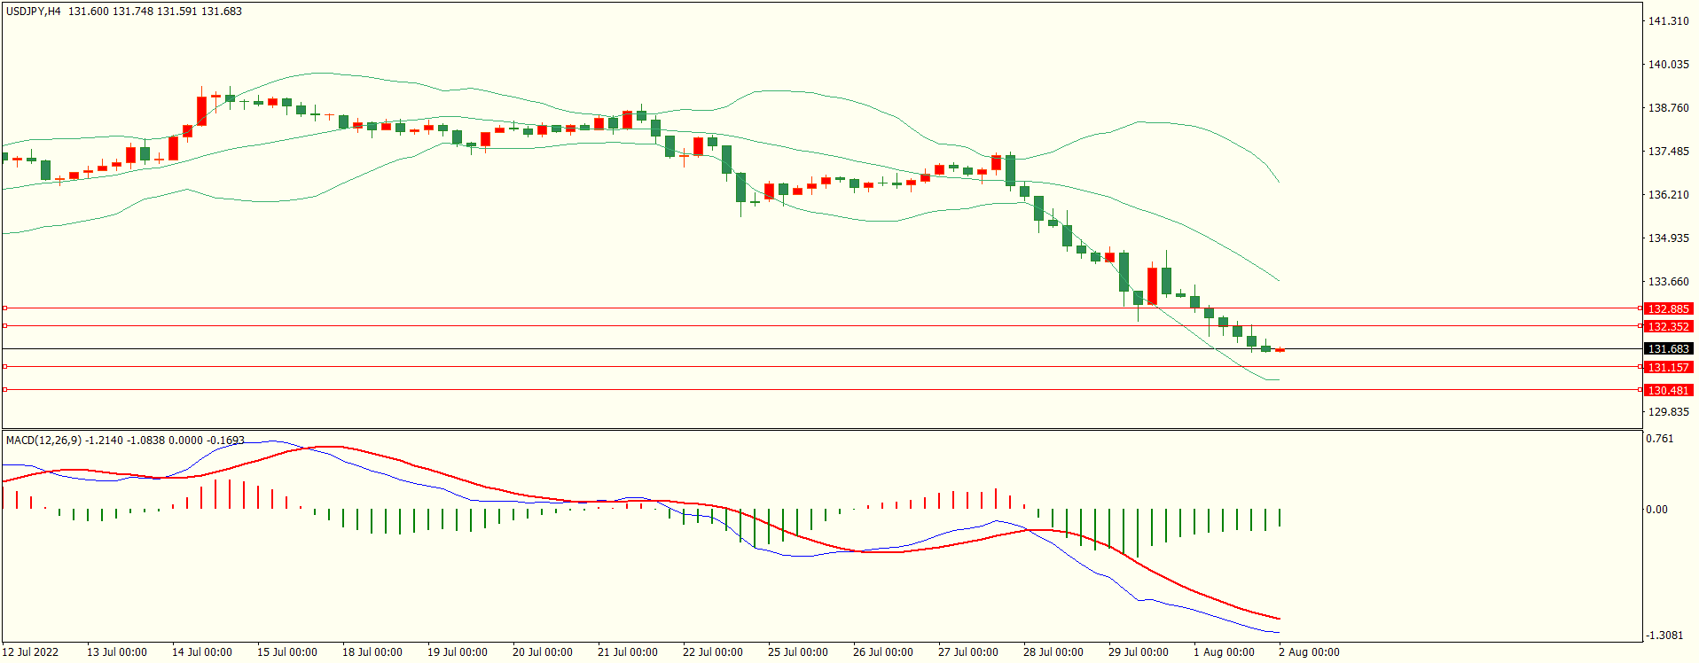This screenshot has height=663, width=1699.
Task: Click the tall red candle on 14 Jul
Action: tap(201, 111)
